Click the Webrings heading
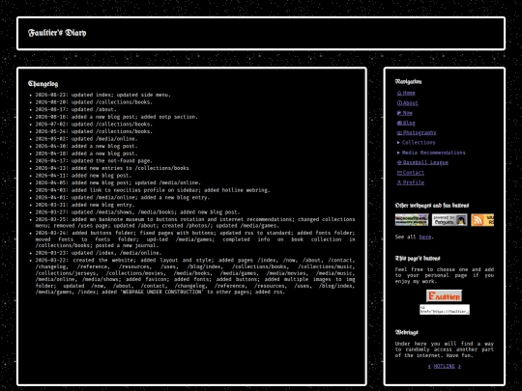Screen dimensions: 522x391 point(406,332)
